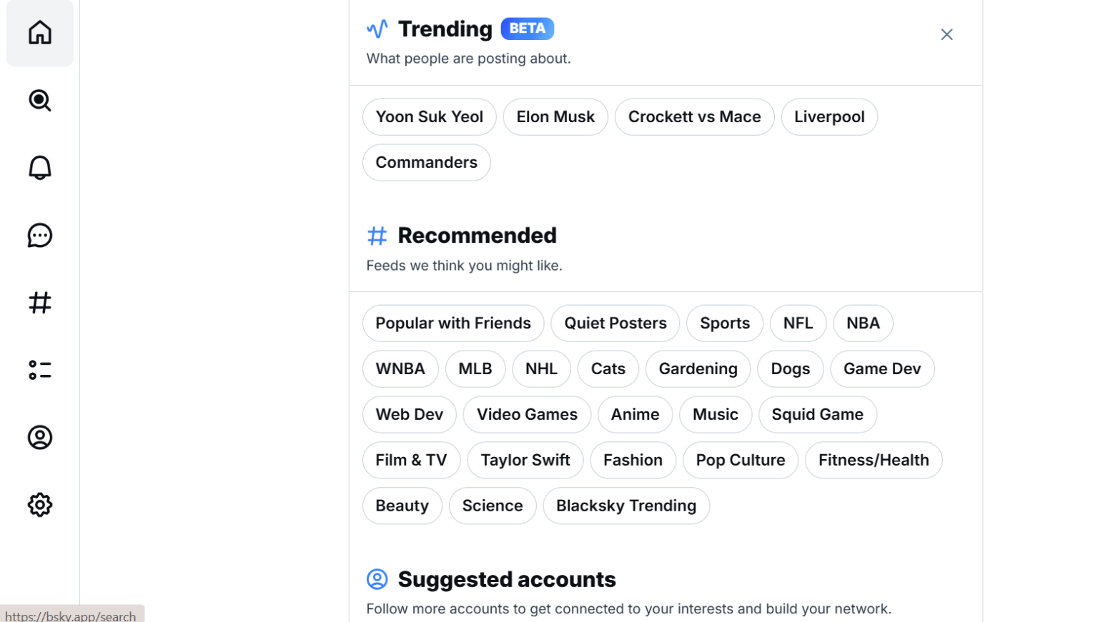Image resolution: width=1098 pixels, height=622 pixels.
Task: Open the "Fitness/Health" recommended feed
Action: click(x=874, y=460)
